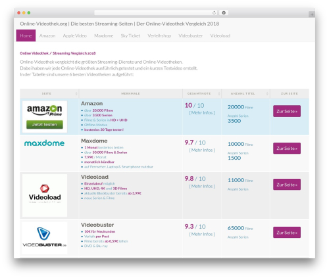Image resolution: width=329 pixels, height=278 pixels.
Task: Select the Home menu tab
Action: click(26, 35)
